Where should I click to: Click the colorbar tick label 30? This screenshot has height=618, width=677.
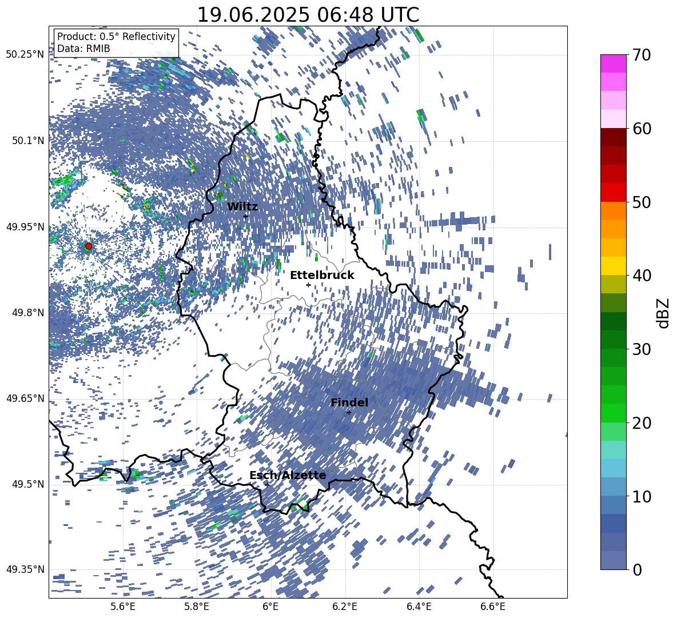pyautogui.click(x=642, y=349)
